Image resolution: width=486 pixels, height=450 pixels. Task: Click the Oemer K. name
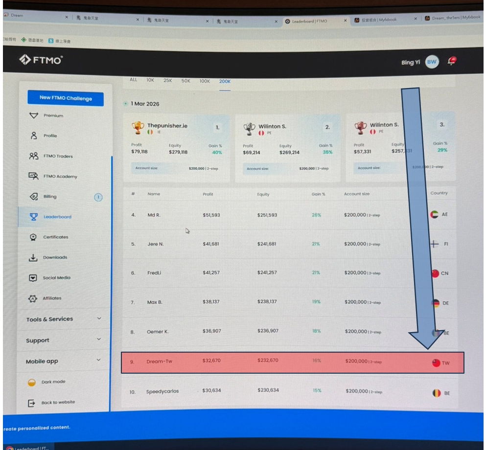pyautogui.click(x=158, y=332)
